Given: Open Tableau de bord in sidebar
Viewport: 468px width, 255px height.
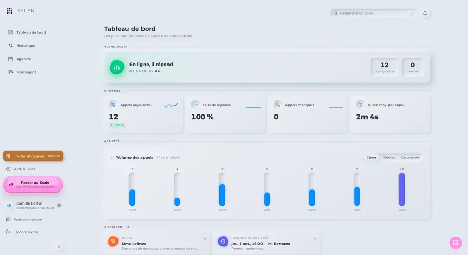Looking at the screenshot, I should click(x=28, y=32).
